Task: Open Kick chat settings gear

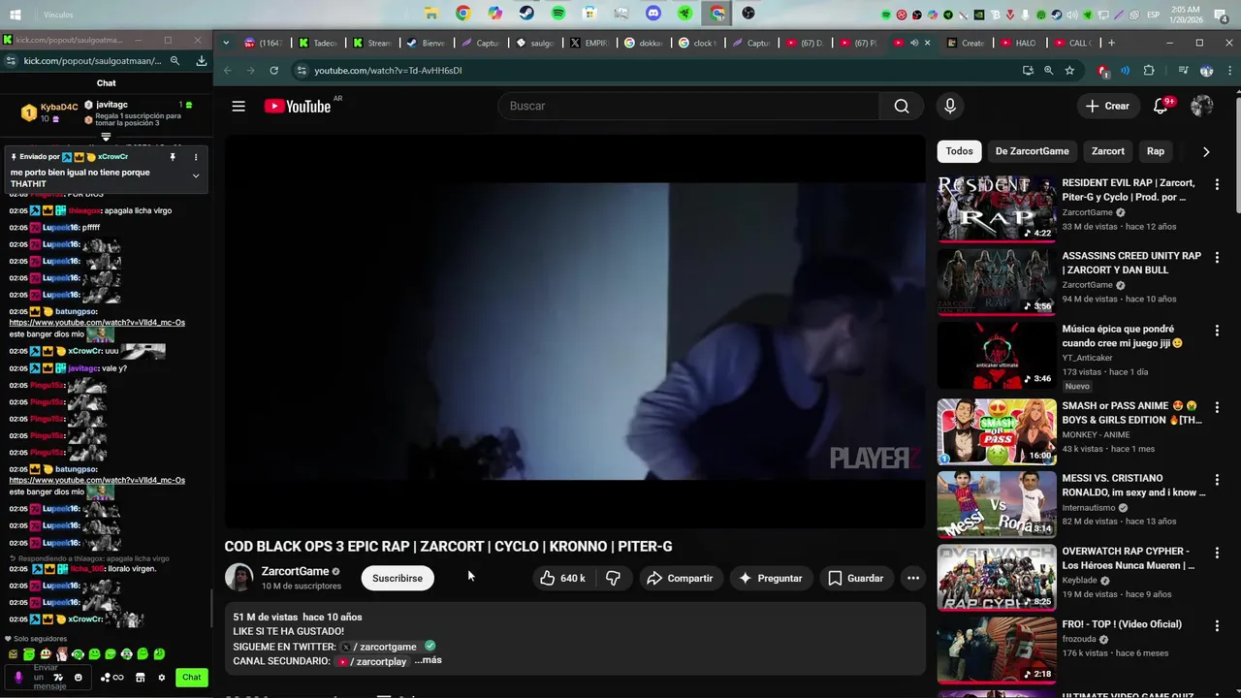Action: tap(162, 678)
